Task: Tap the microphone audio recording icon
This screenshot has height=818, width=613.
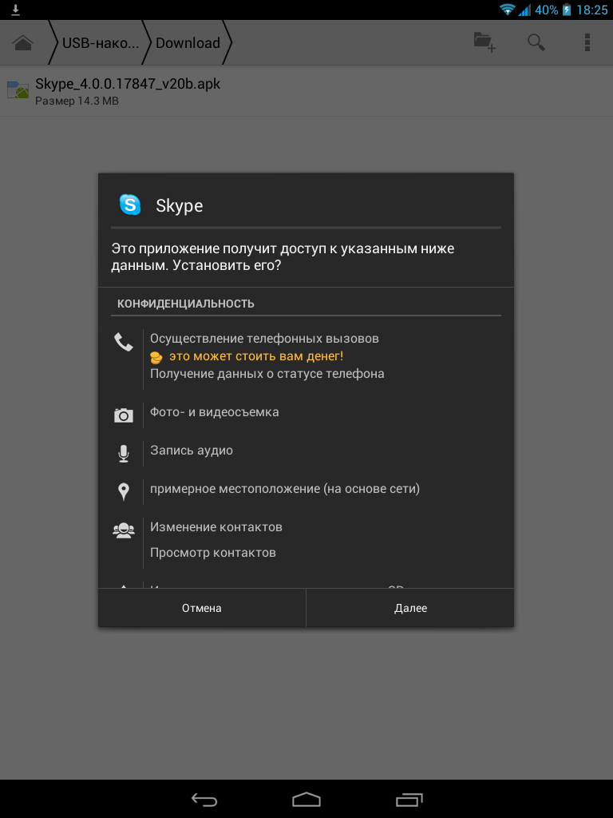Action: [x=124, y=454]
